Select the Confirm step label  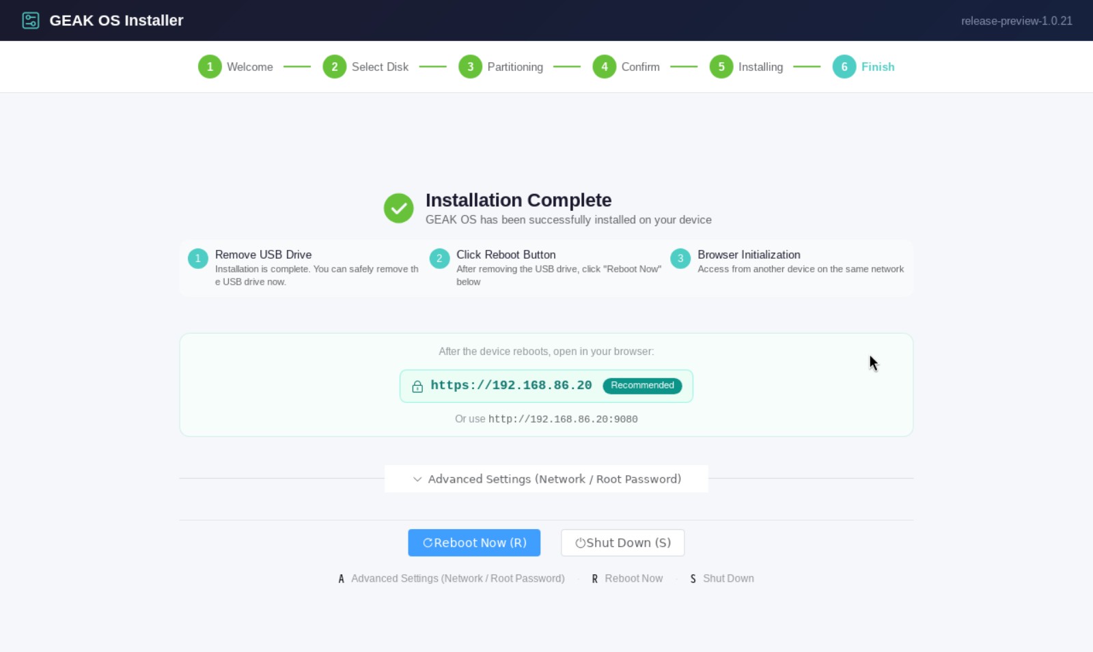pos(641,67)
